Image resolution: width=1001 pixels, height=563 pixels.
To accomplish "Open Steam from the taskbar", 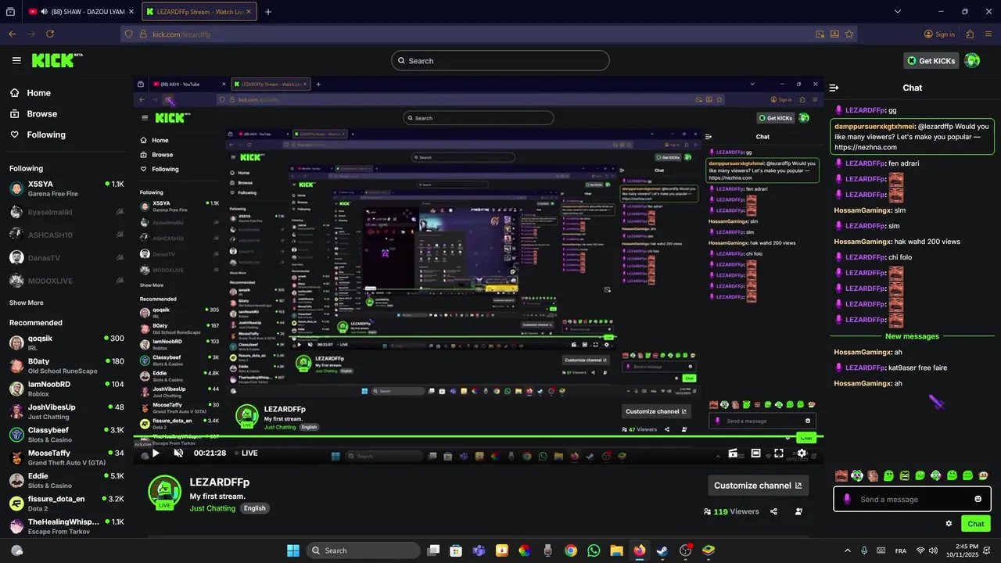I will (662, 550).
